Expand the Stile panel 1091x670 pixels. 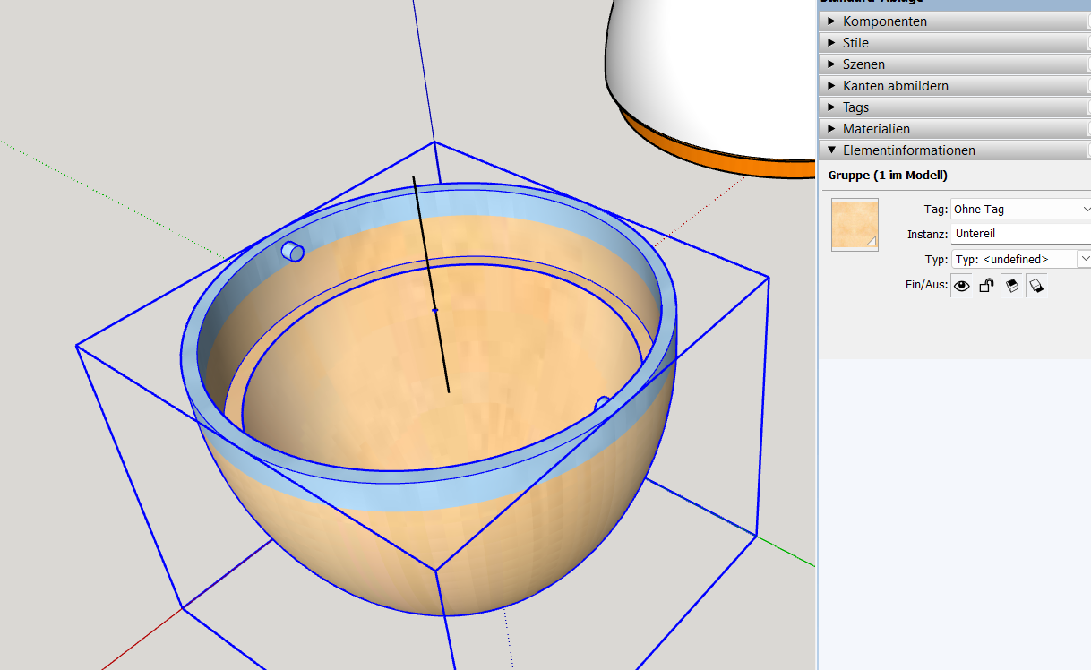click(x=855, y=43)
